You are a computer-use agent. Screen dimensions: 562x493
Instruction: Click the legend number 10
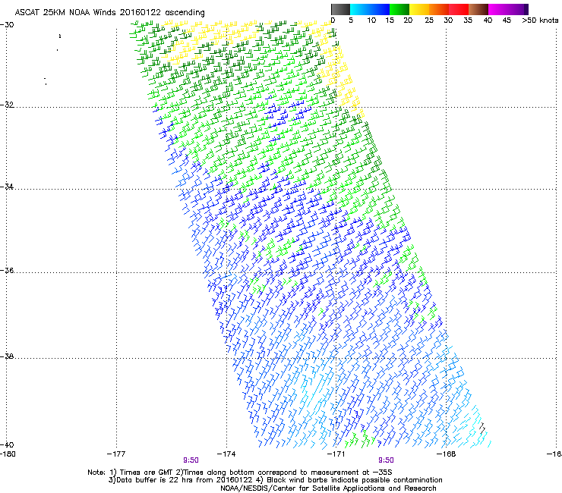tap(371, 20)
